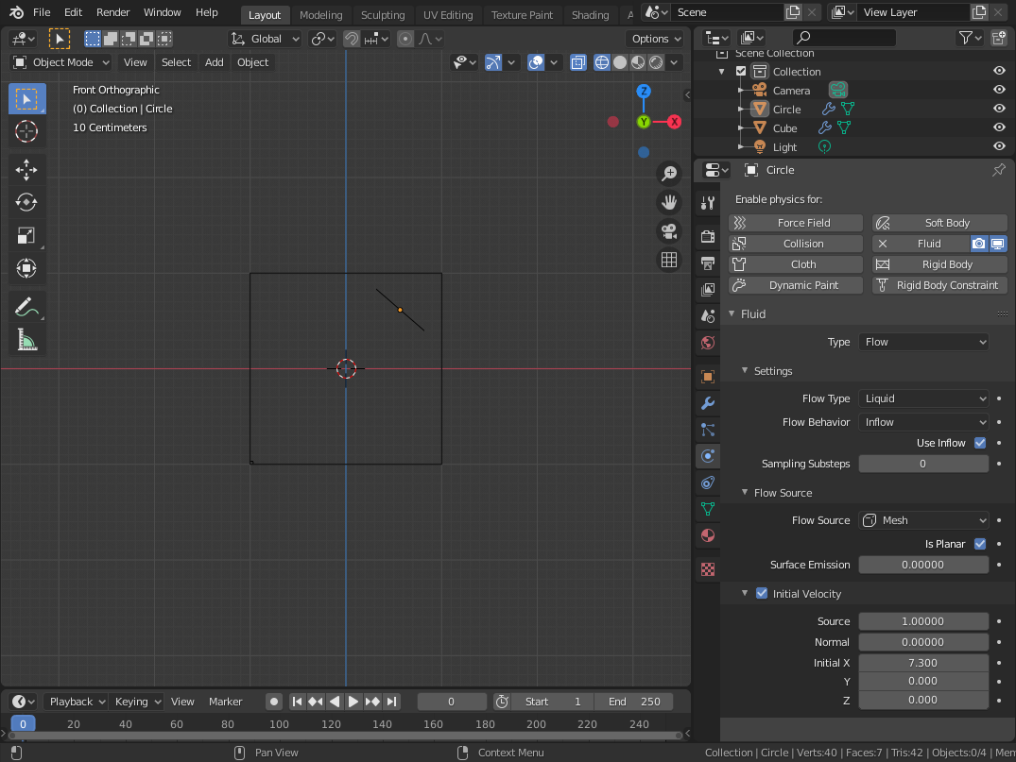Toggle X-ray display icon

pos(578,62)
